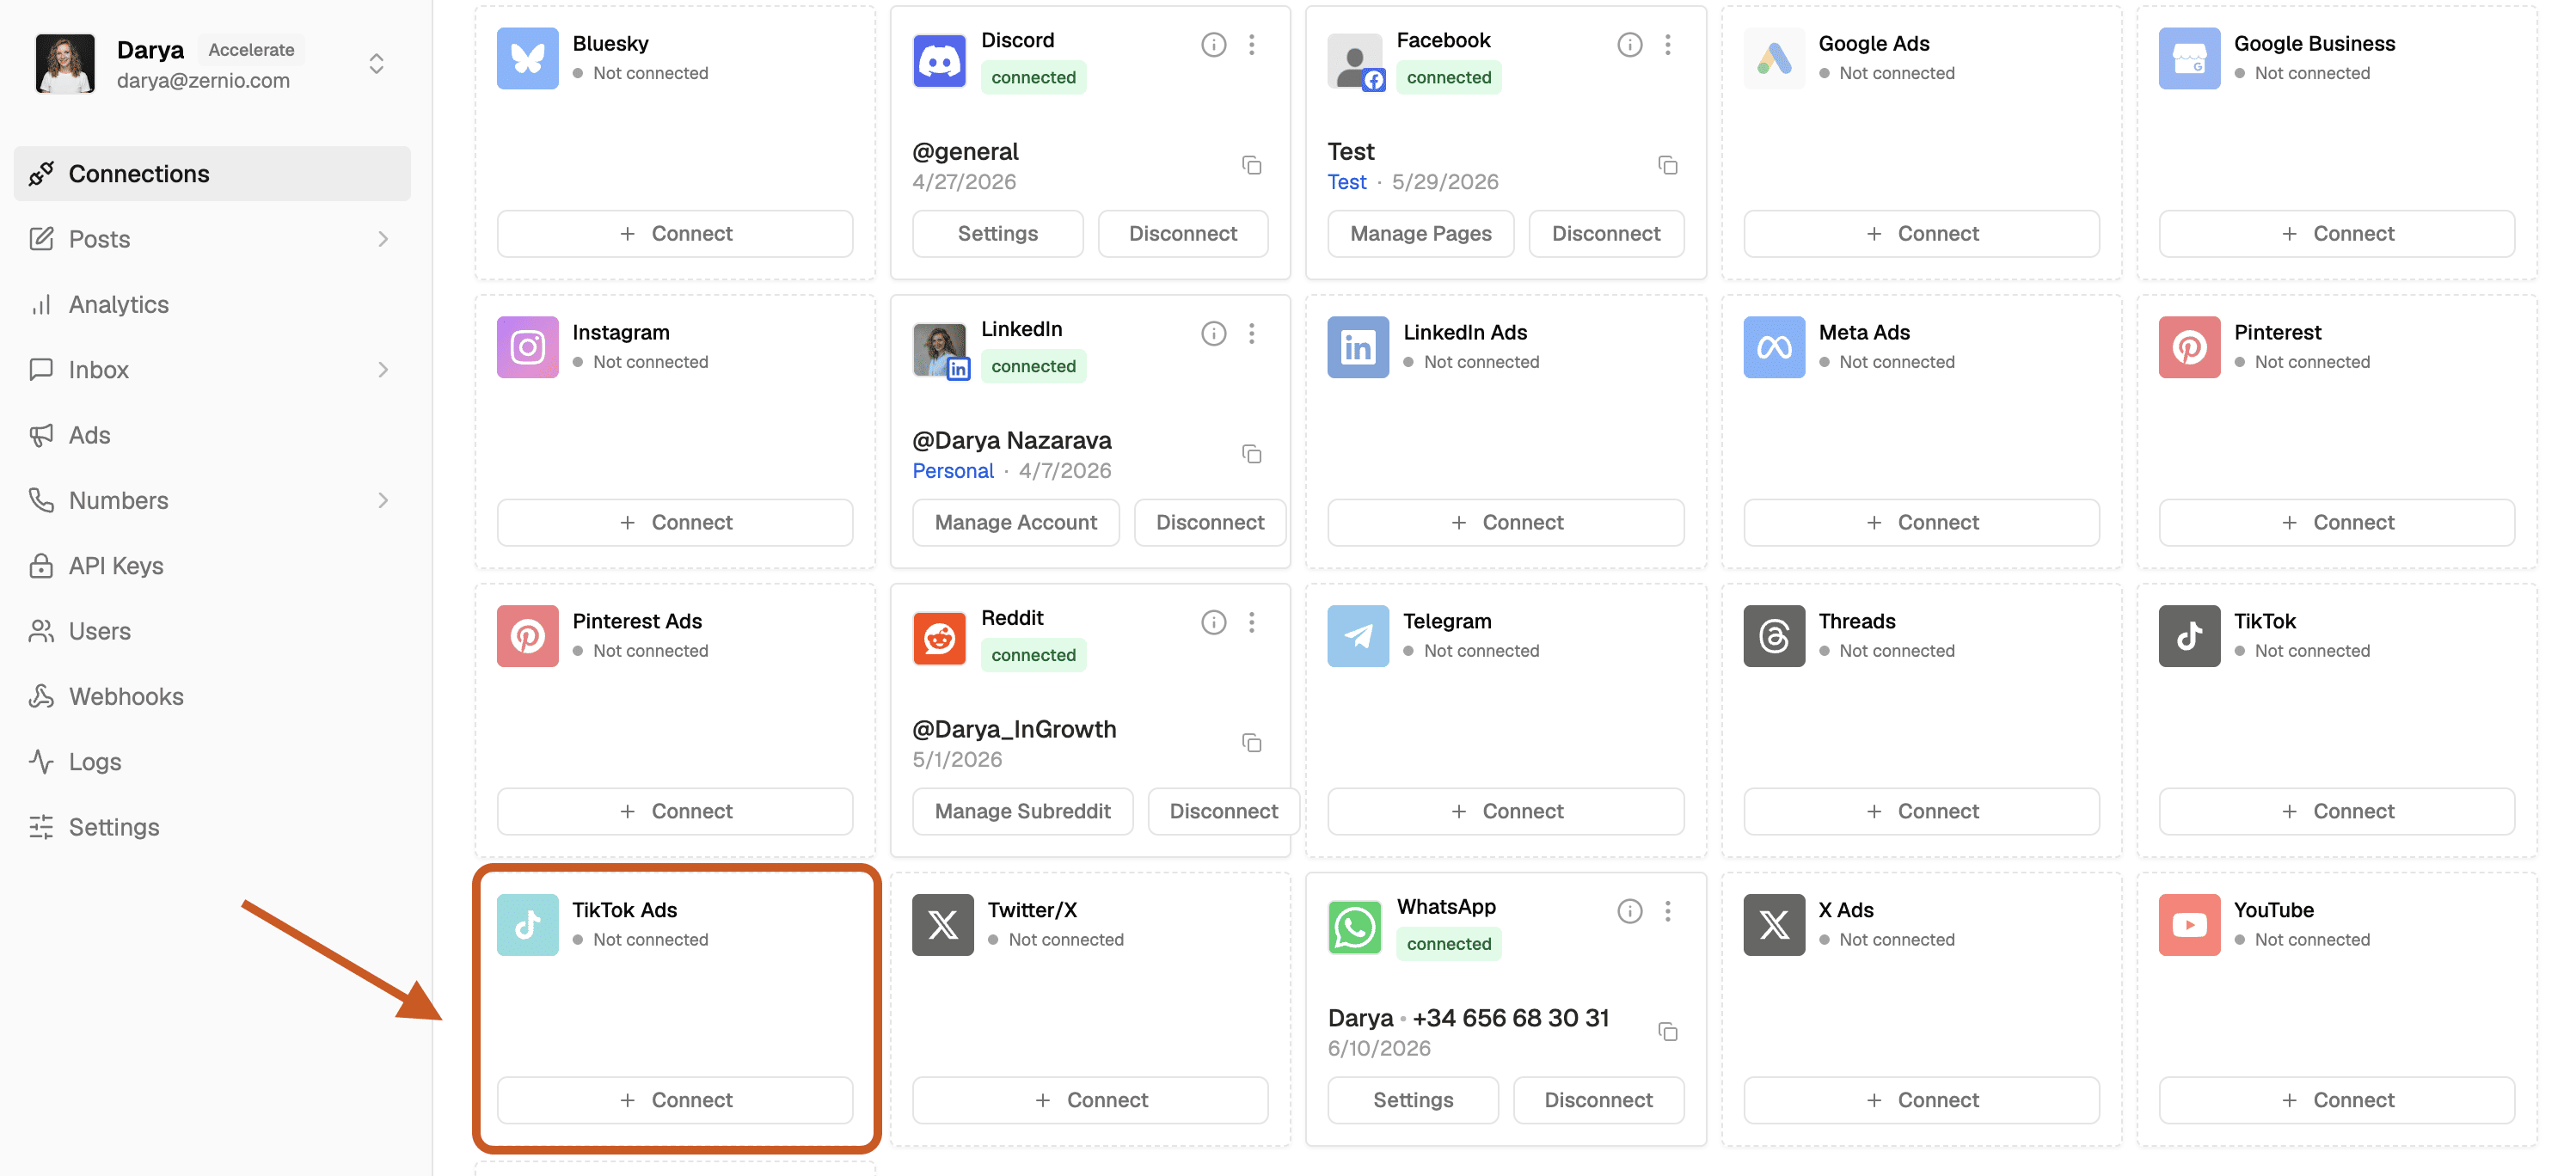This screenshot has height=1176, width=2576.
Task: Click the LinkedIn Personal link
Action: click(953, 471)
